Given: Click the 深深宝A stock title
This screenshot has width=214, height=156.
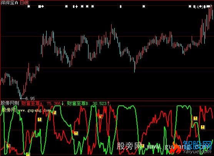Looking at the screenshot, I should tap(9, 3).
